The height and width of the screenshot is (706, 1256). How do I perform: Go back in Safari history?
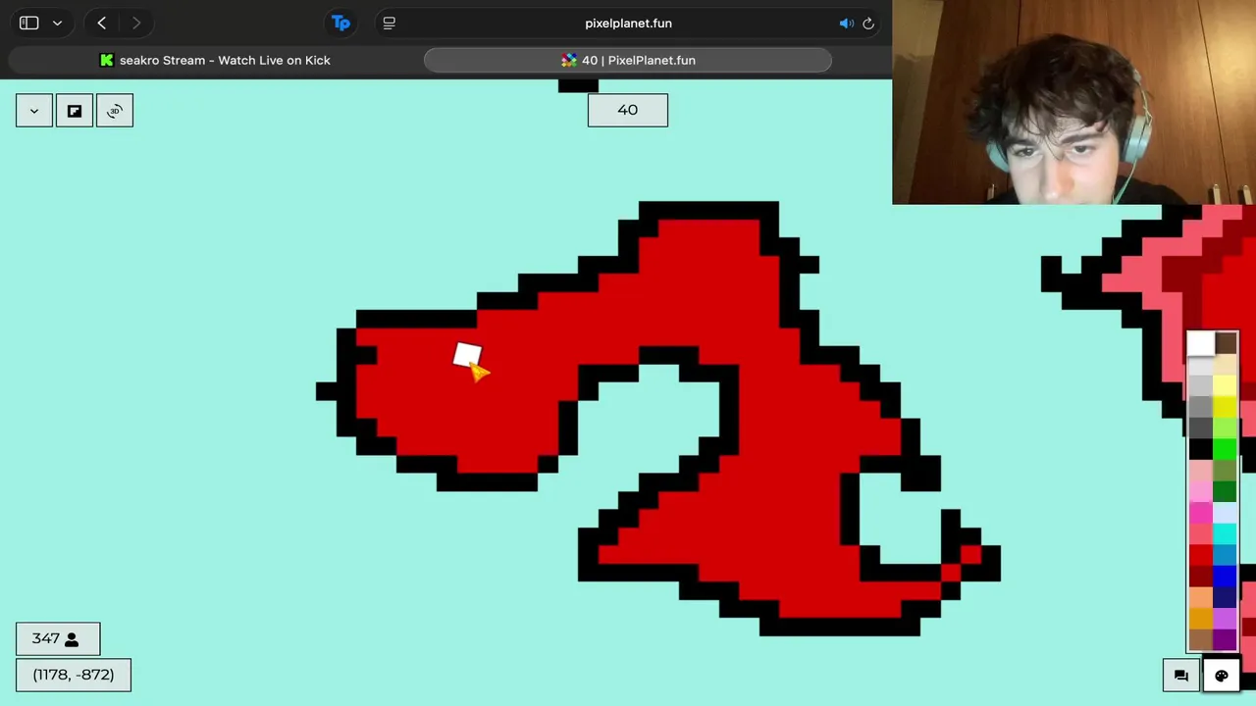(x=102, y=23)
